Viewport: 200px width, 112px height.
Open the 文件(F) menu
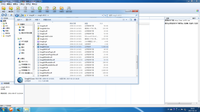pyautogui.click(x=3, y=4)
